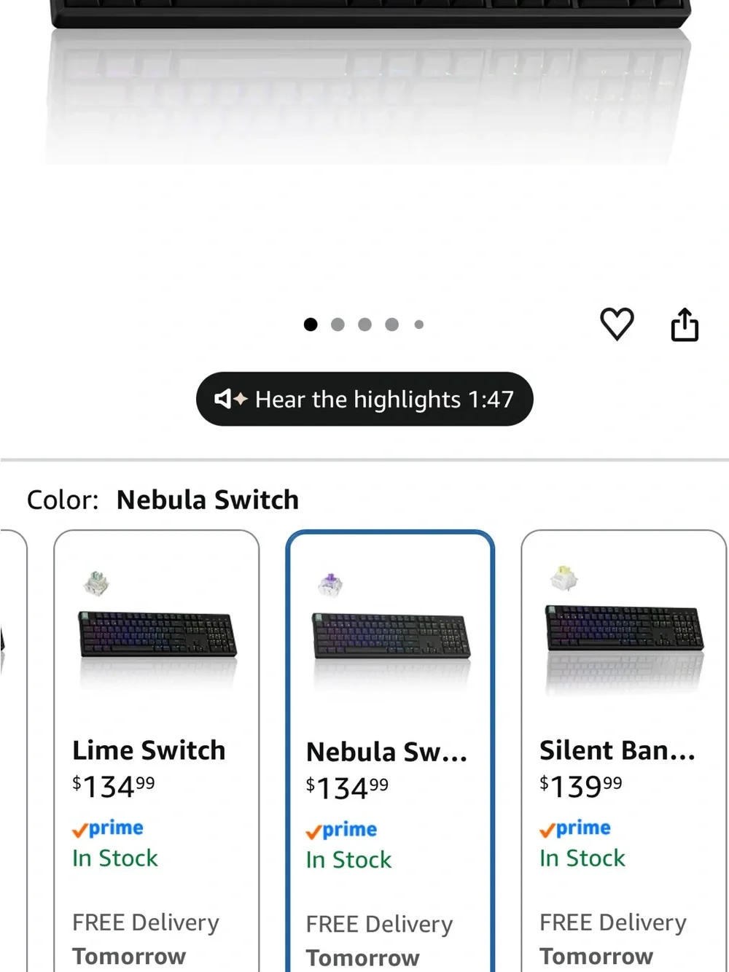Tap the speaker sparkle icon
The width and height of the screenshot is (729, 972).
point(231,399)
